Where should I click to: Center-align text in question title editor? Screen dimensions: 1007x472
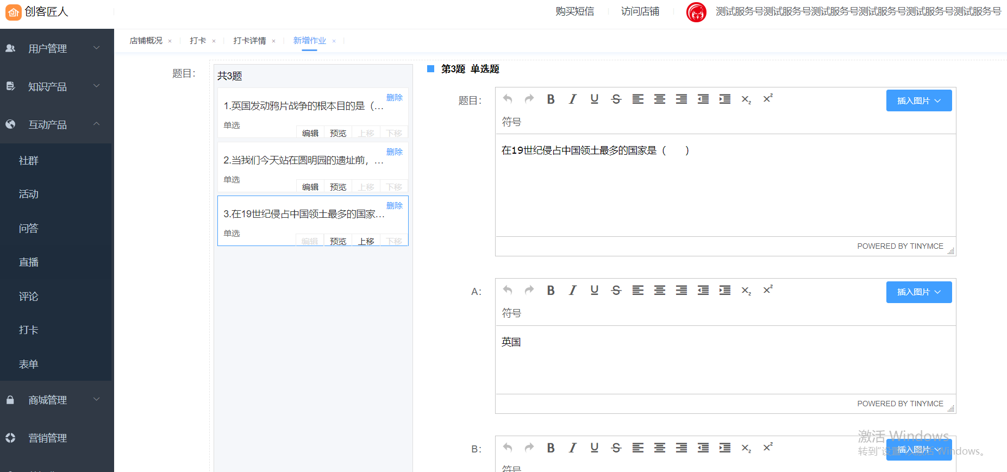[659, 99]
